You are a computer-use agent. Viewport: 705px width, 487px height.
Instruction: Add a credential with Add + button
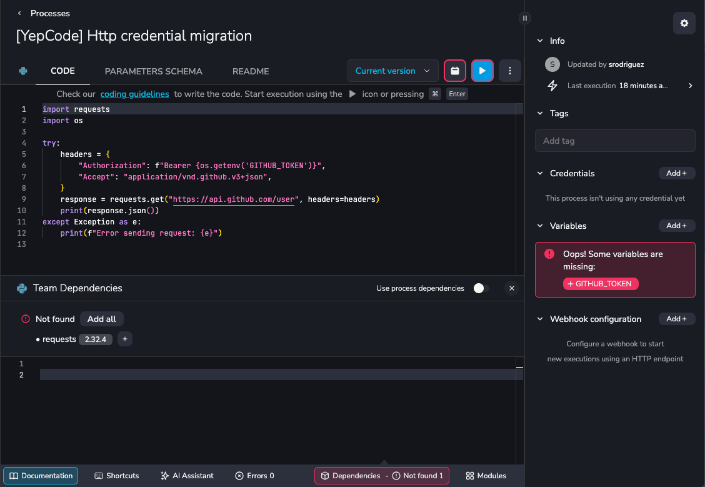click(677, 173)
